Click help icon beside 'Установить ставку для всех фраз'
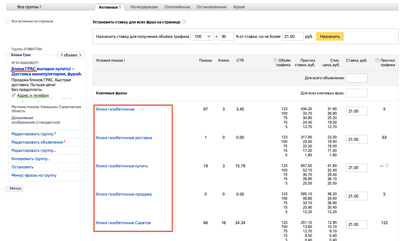The height and width of the screenshot is (241, 413). (x=184, y=22)
